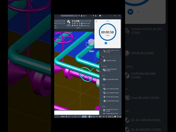Toggle polar tracking in the status bar
Viewport: 176px width, 132px height.
click(75, 117)
